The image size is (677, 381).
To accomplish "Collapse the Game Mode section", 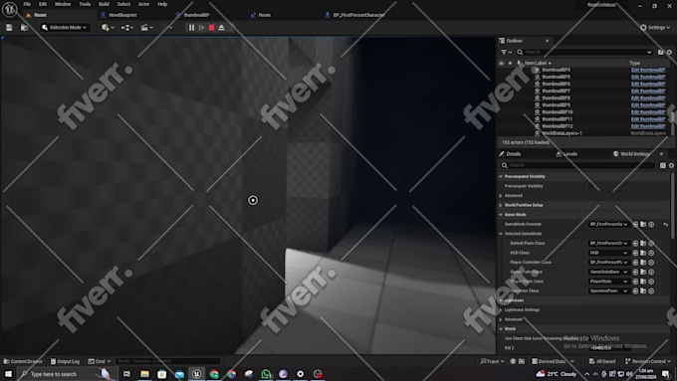I will click(x=501, y=215).
